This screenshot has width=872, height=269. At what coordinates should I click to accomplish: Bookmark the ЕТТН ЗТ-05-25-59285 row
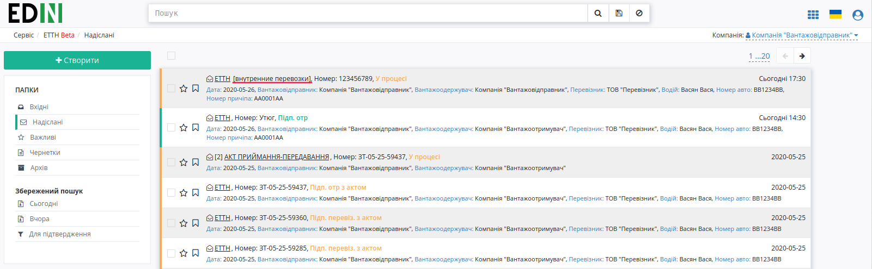point(196,253)
